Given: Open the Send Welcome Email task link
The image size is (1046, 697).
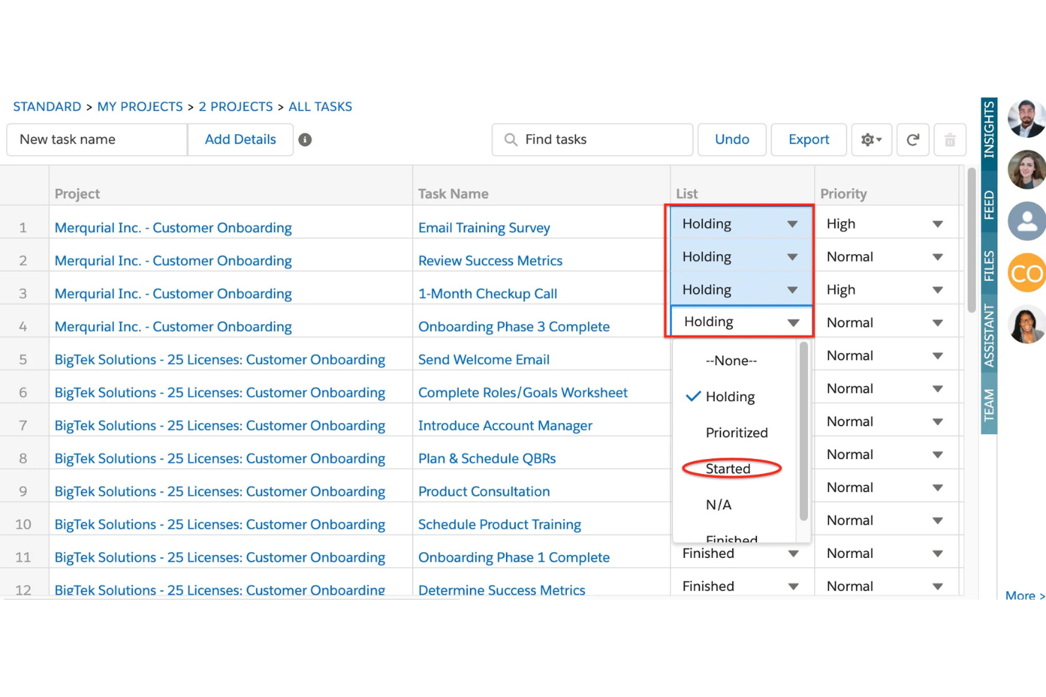Looking at the screenshot, I should tap(483, 359).
